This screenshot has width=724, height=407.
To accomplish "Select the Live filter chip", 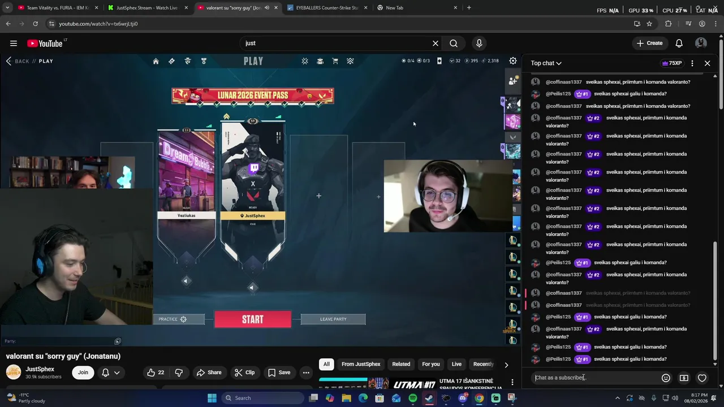I will (x=456, y=364).
